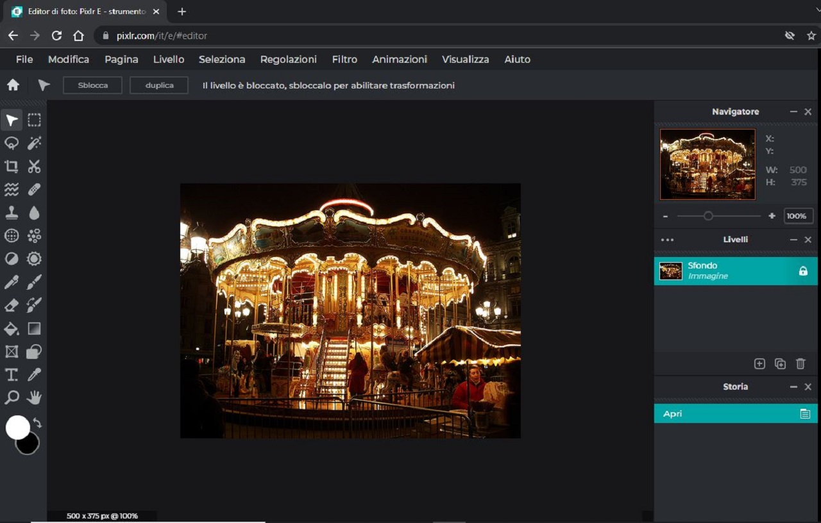Viewport: 821px width, 523px height.
Task: Select the Lasso selection tool
Action: click(12, 144)
